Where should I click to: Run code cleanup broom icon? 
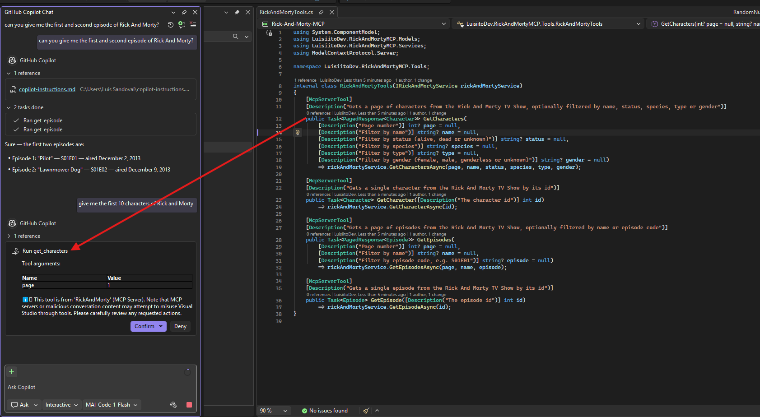(x=366, y=411)
